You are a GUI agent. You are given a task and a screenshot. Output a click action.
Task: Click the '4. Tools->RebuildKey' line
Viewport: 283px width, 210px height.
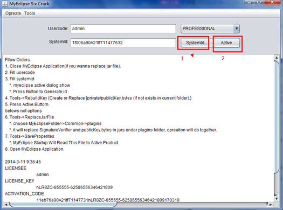[x=98, y=98]
